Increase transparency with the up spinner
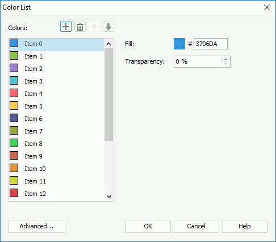Viewport: 276px width, 242px height. click(x=225, y=59)
